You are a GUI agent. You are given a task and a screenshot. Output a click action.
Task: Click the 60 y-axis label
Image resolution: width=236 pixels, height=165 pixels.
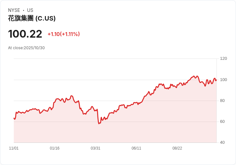pos(222,122)
